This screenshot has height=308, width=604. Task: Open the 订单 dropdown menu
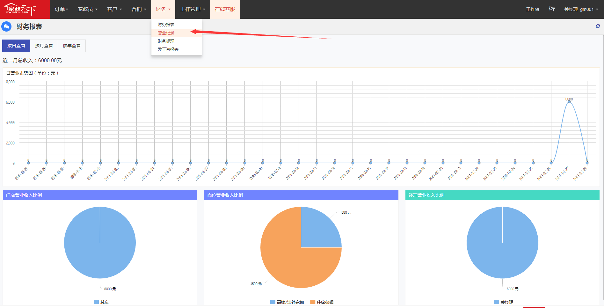click(61, 9)
